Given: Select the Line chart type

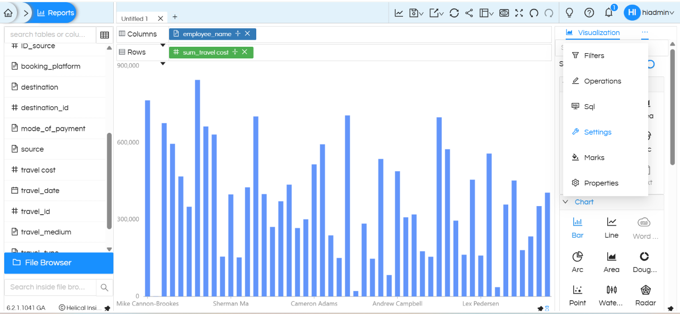Looking at the screenshot, I should coord(611,228).
